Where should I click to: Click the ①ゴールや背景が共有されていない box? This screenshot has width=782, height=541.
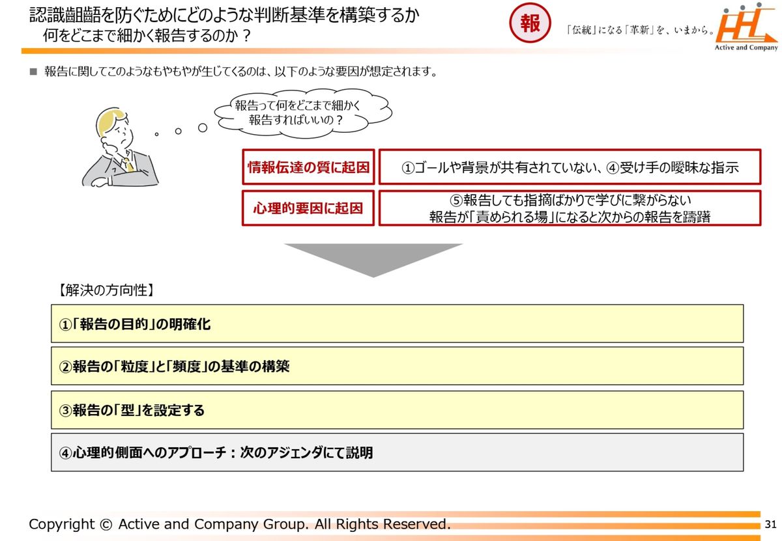coord(570,168)
